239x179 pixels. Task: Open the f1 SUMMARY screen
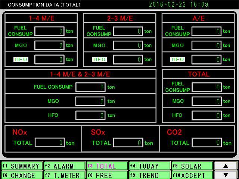pos(21,166)
